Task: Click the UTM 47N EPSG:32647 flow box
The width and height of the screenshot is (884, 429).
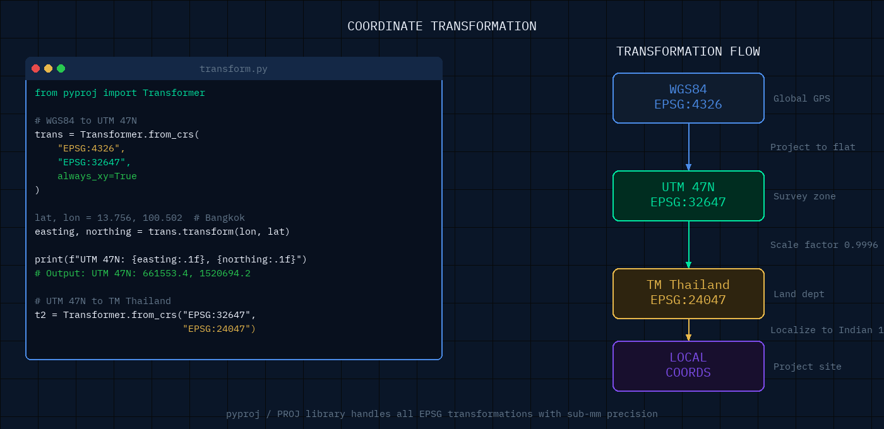Action: (x=688, y=196)
